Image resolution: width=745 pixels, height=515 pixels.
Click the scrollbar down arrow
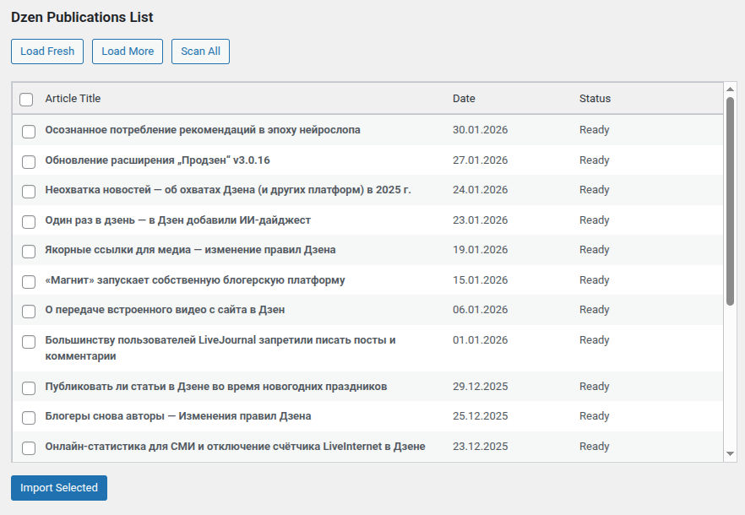731,454
